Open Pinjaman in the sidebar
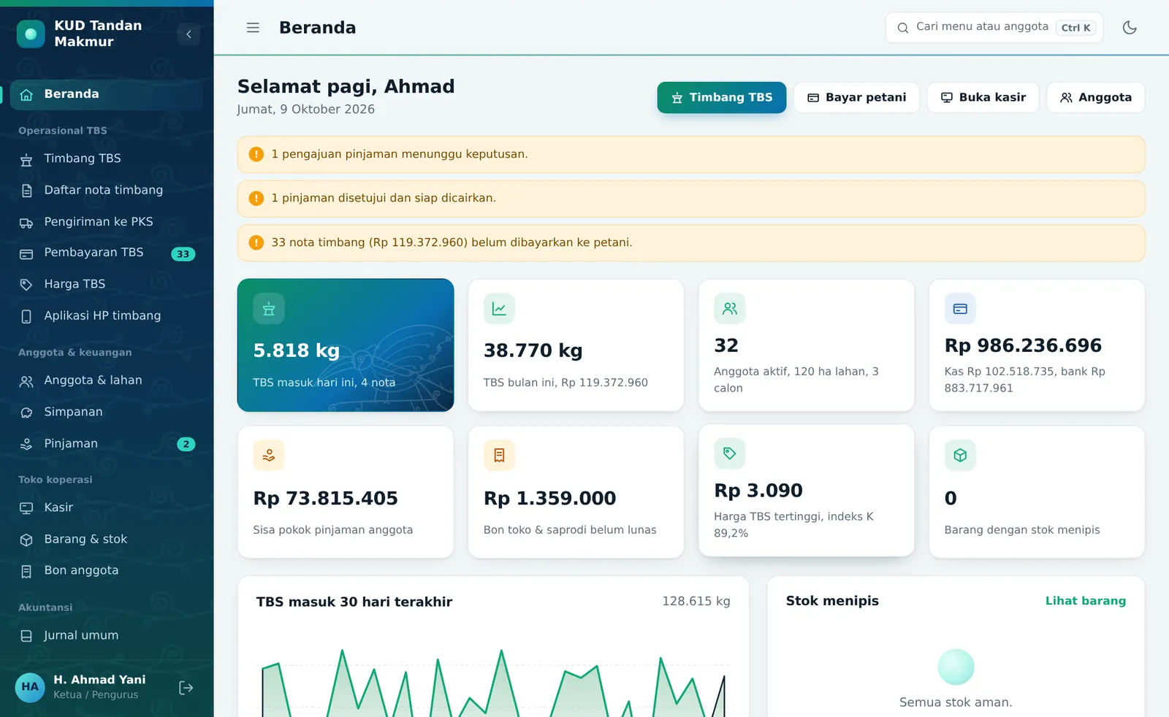Image resolution: width=1169 pixels, height=717 pixels. click(x=107, y=444)
